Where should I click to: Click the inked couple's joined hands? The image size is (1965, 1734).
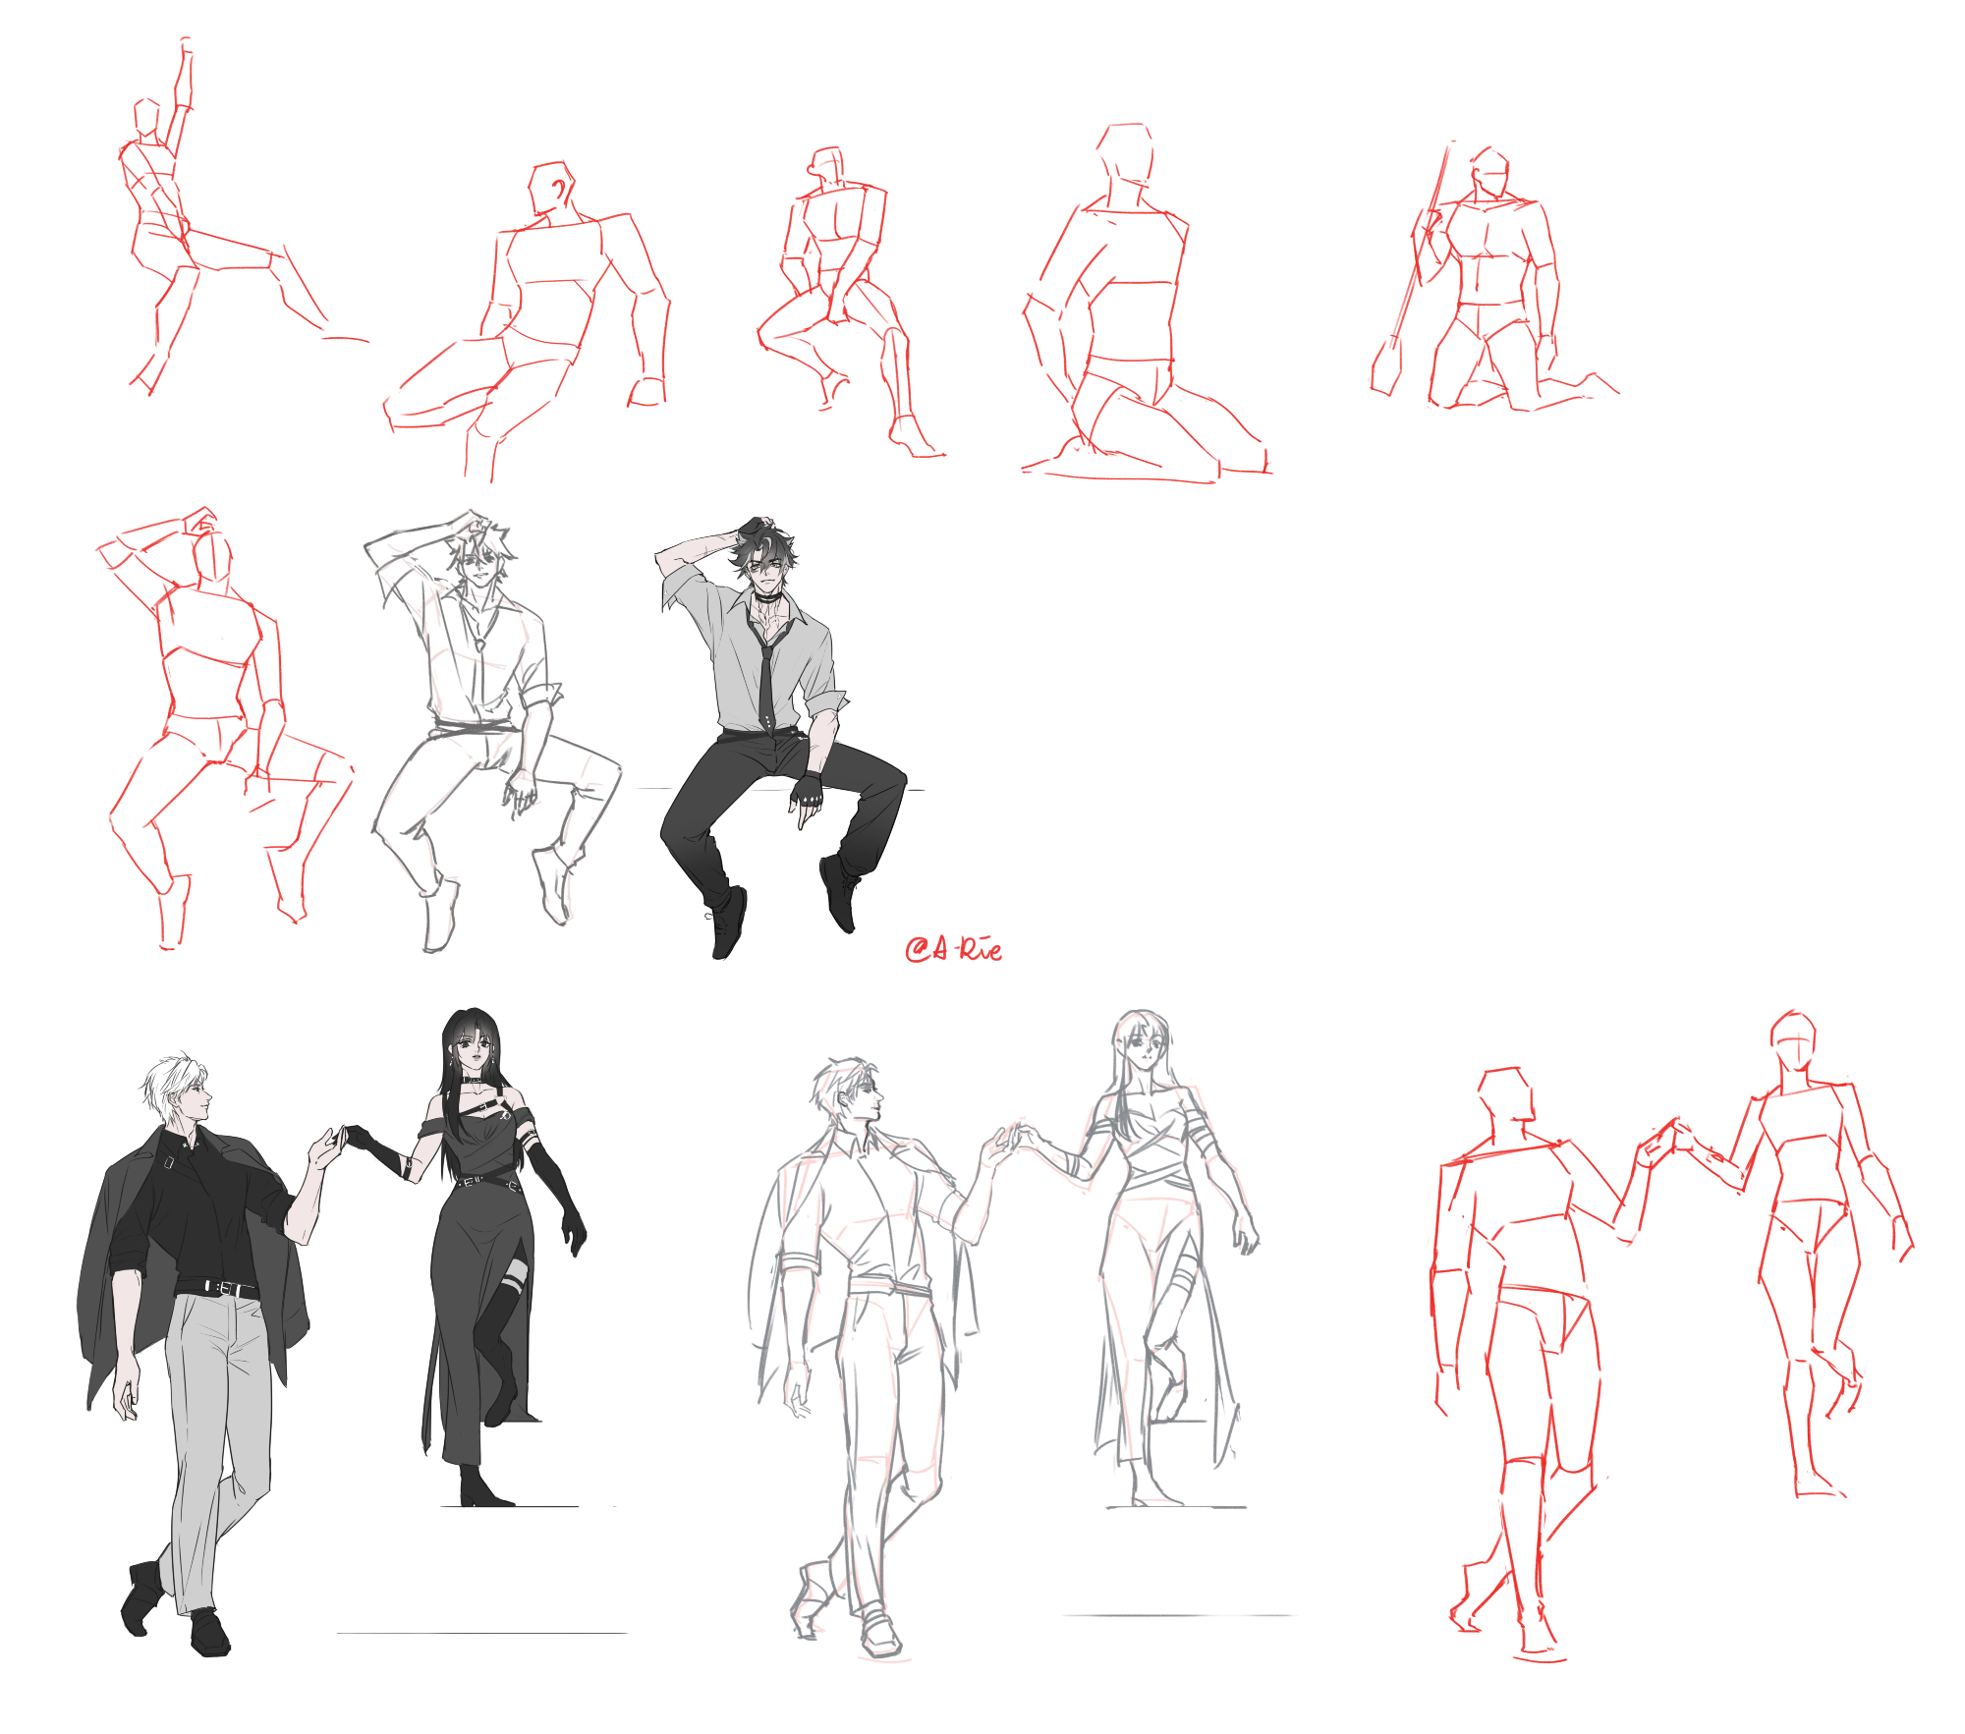[342, 1138]
